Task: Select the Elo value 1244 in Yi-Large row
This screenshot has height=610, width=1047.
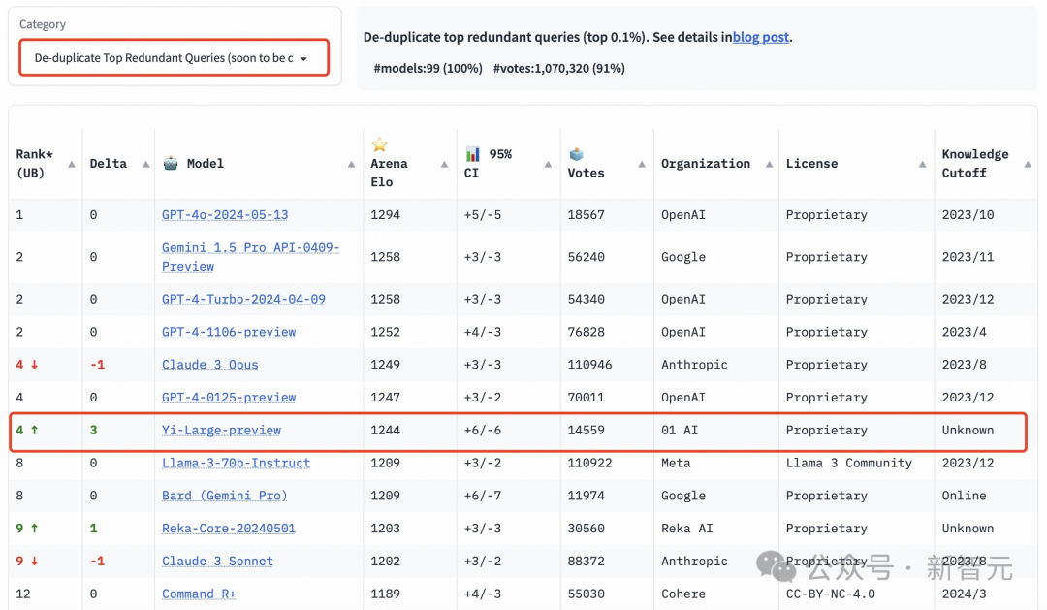Action: coord(385,431)
